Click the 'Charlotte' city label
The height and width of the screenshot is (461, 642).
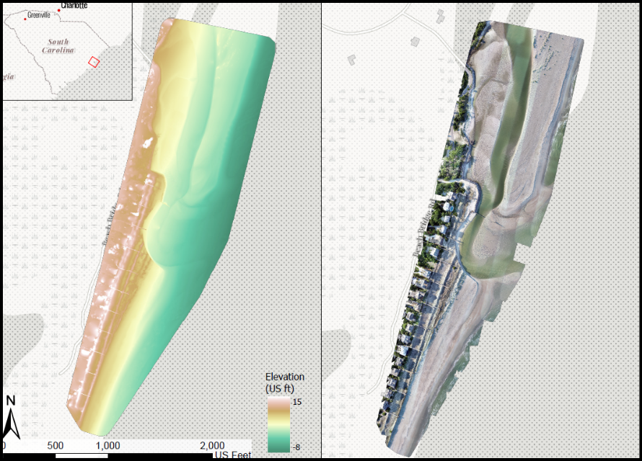[74, 5]
